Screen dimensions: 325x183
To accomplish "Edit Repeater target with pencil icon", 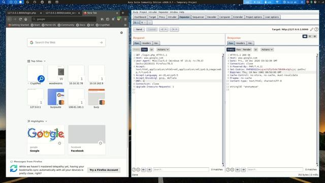I will click(312, 29).
